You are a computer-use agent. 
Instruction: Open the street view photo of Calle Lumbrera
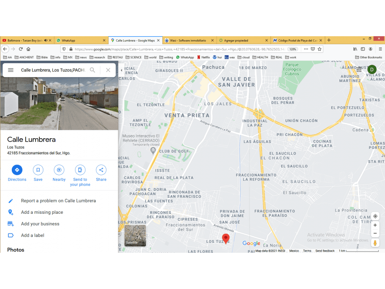tap(59, 103)
